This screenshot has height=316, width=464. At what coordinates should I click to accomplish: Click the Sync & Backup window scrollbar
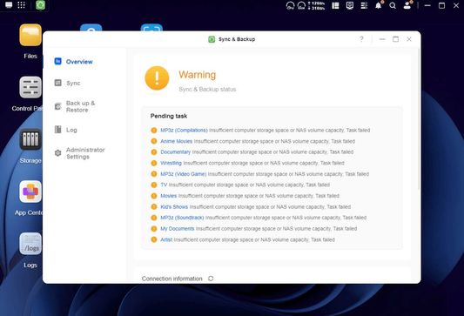click(x=419, y=120)
